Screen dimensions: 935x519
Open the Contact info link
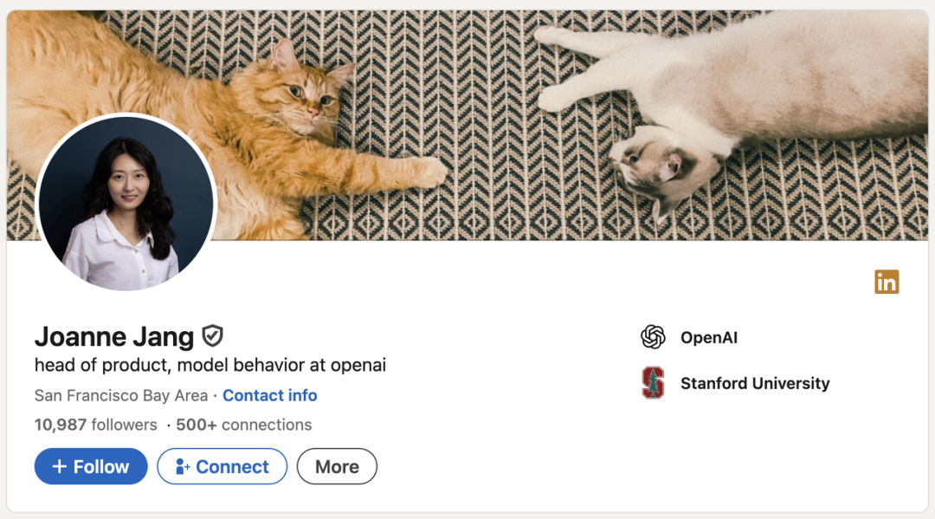coord(269,395)
